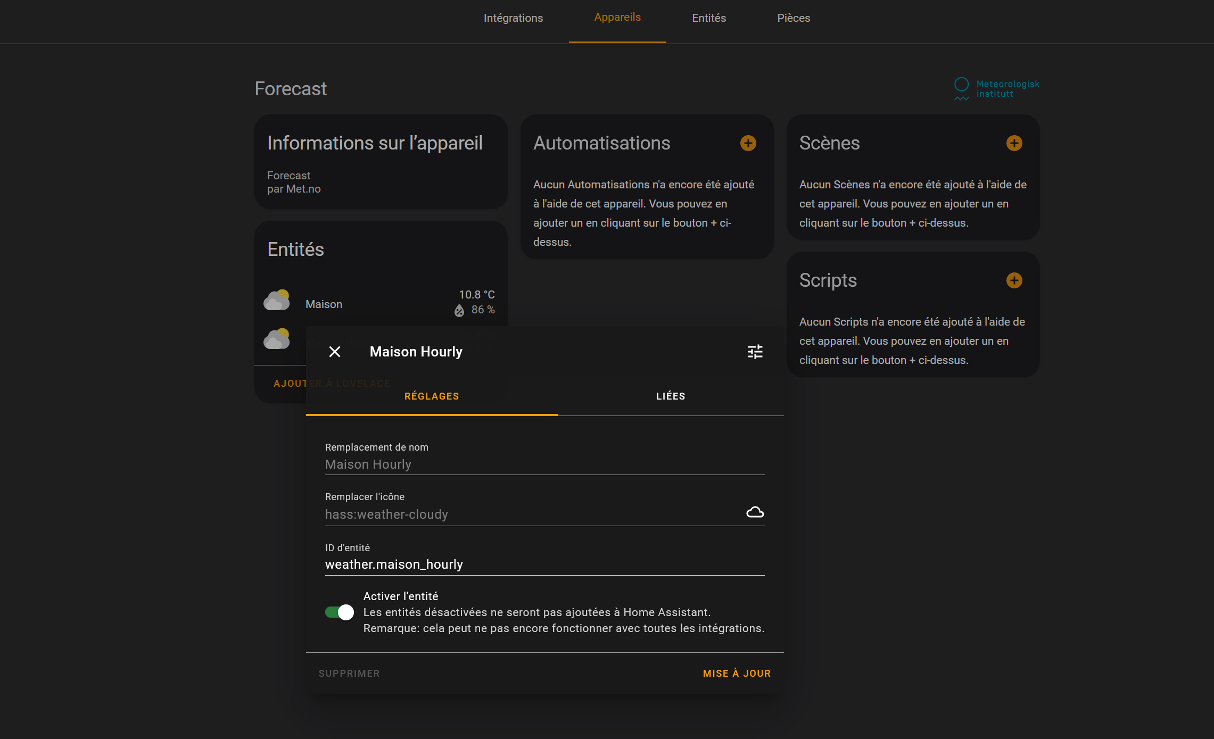
Task: Select the RÉGLAGES tab in dialog
Action: tap(432, 396)
